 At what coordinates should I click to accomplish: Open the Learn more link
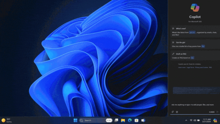(x=182, y=67)
